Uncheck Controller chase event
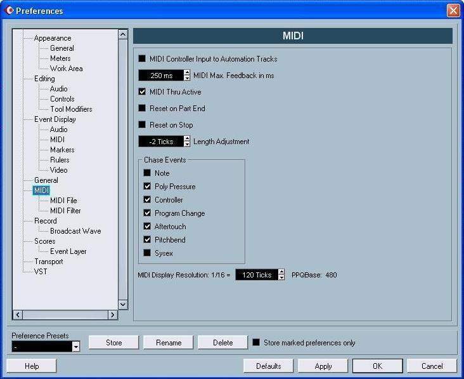 pyautogui.click(x=147, y=199)
